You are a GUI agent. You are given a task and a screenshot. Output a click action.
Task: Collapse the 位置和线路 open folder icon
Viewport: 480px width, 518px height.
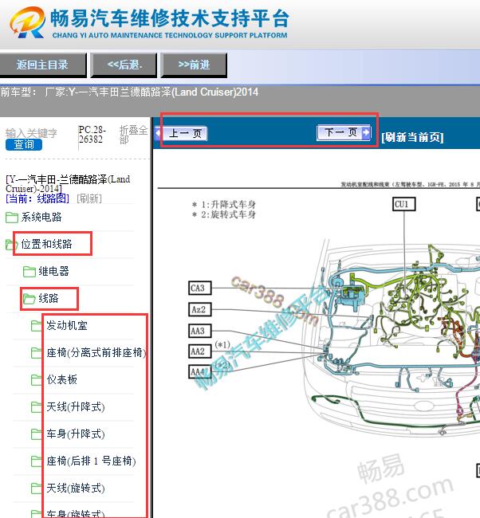click(x=11, y=245)
